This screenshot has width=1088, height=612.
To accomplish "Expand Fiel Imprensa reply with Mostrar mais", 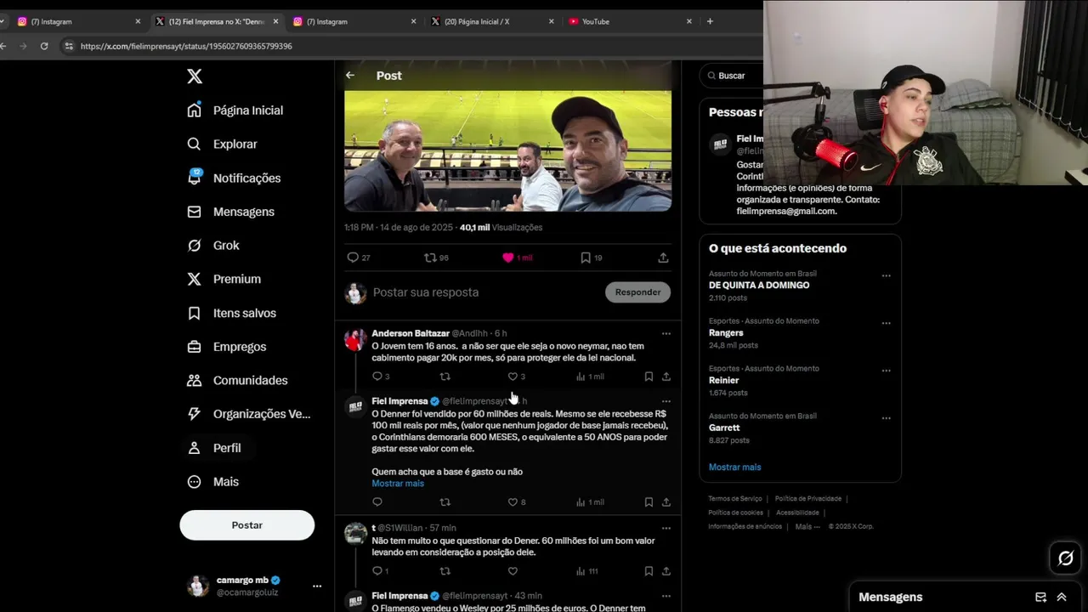I will click(x=398, y=484).
